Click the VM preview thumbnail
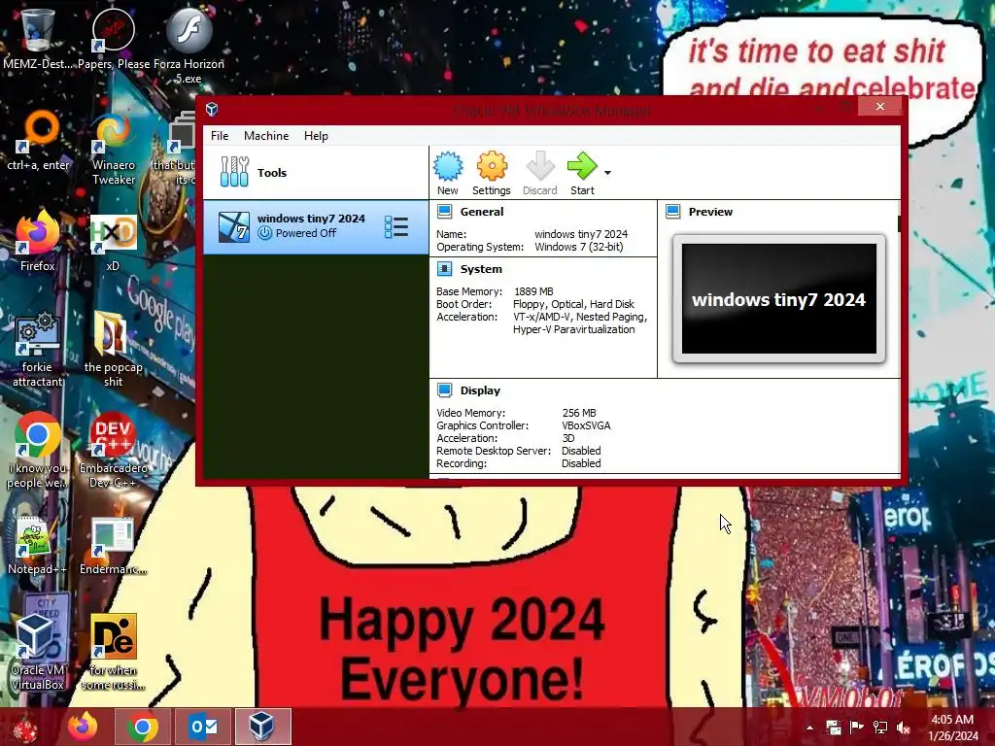Screen dimensions: 995x746 click(778, 299)
